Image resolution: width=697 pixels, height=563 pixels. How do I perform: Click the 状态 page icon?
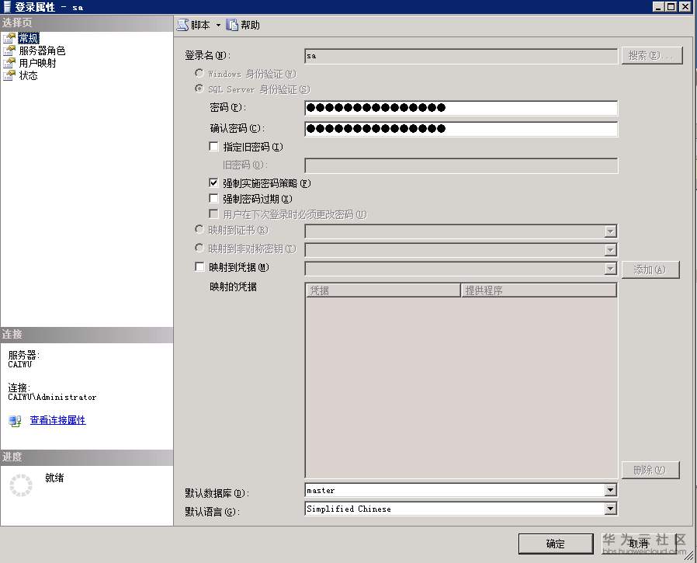click(x=9, y=75)
